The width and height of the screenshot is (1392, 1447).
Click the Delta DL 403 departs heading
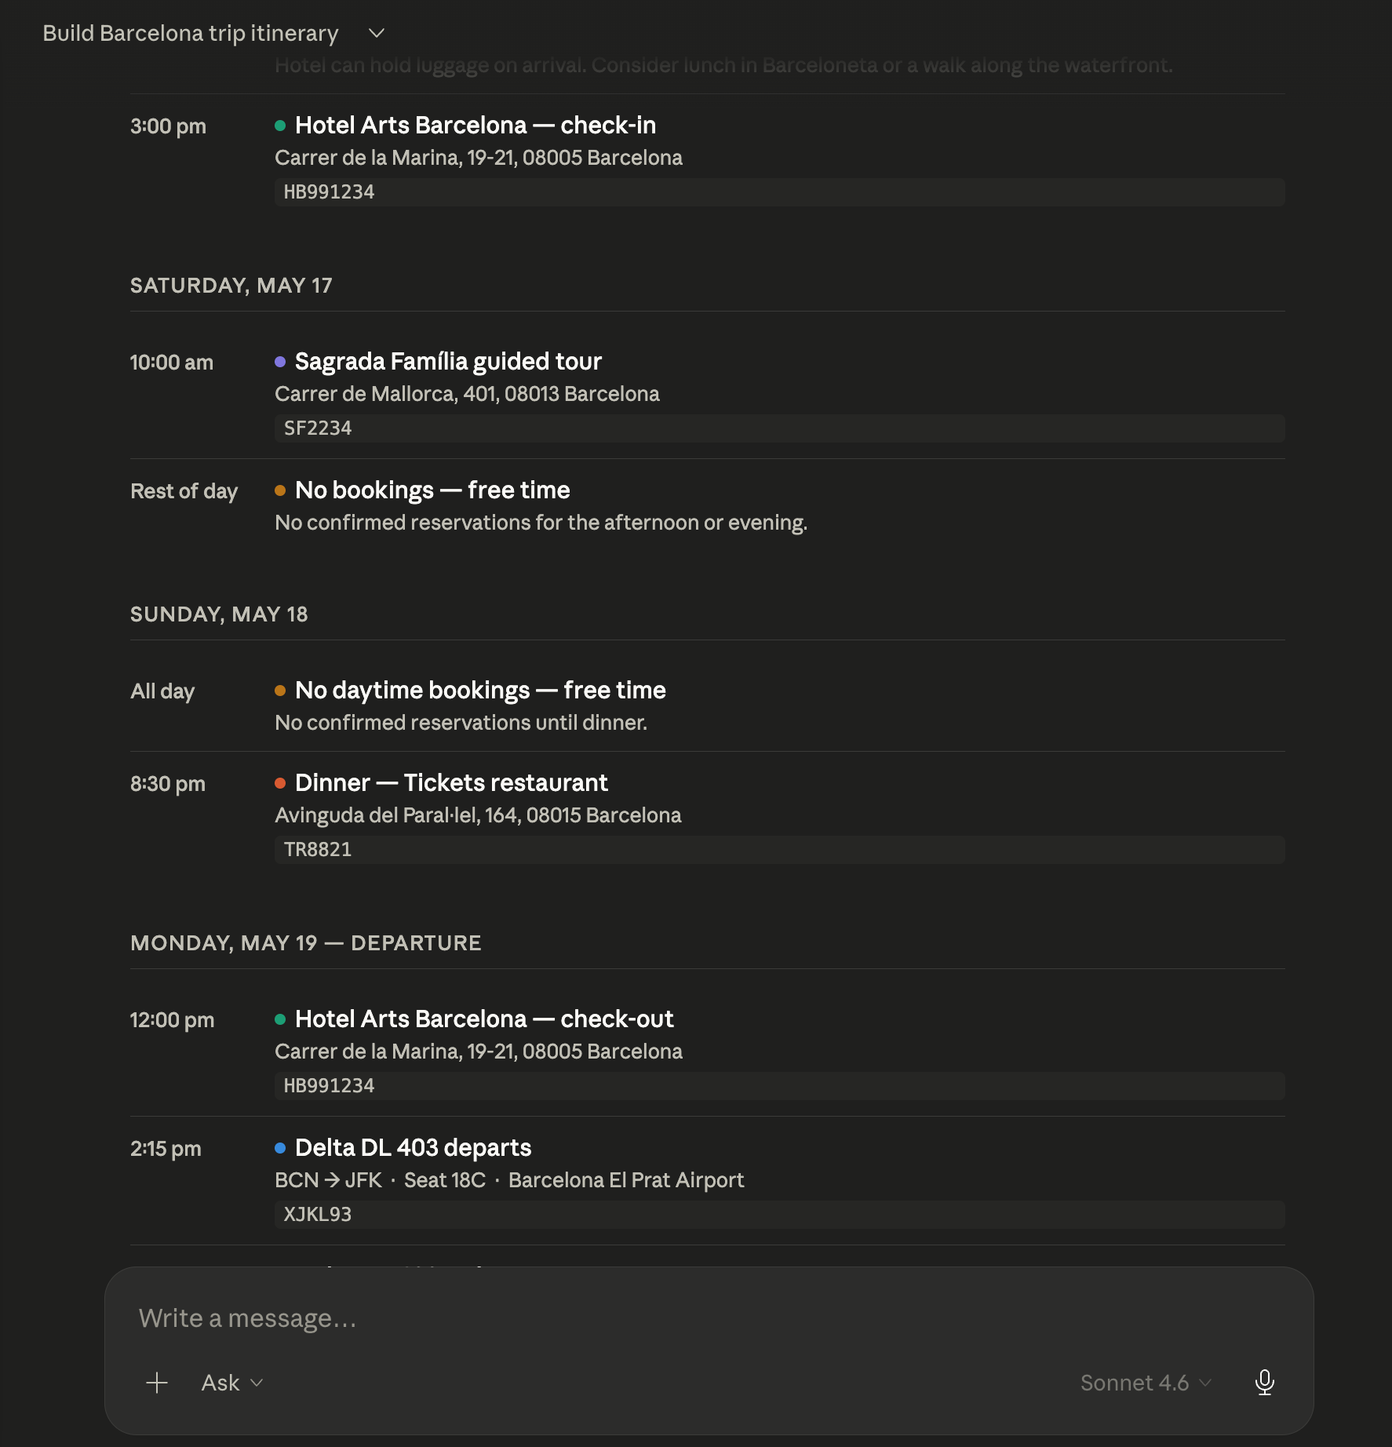pos(413,1148)
